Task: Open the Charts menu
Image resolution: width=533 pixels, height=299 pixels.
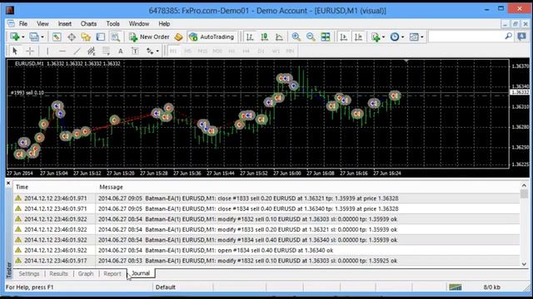Action: tap(88, 24)
